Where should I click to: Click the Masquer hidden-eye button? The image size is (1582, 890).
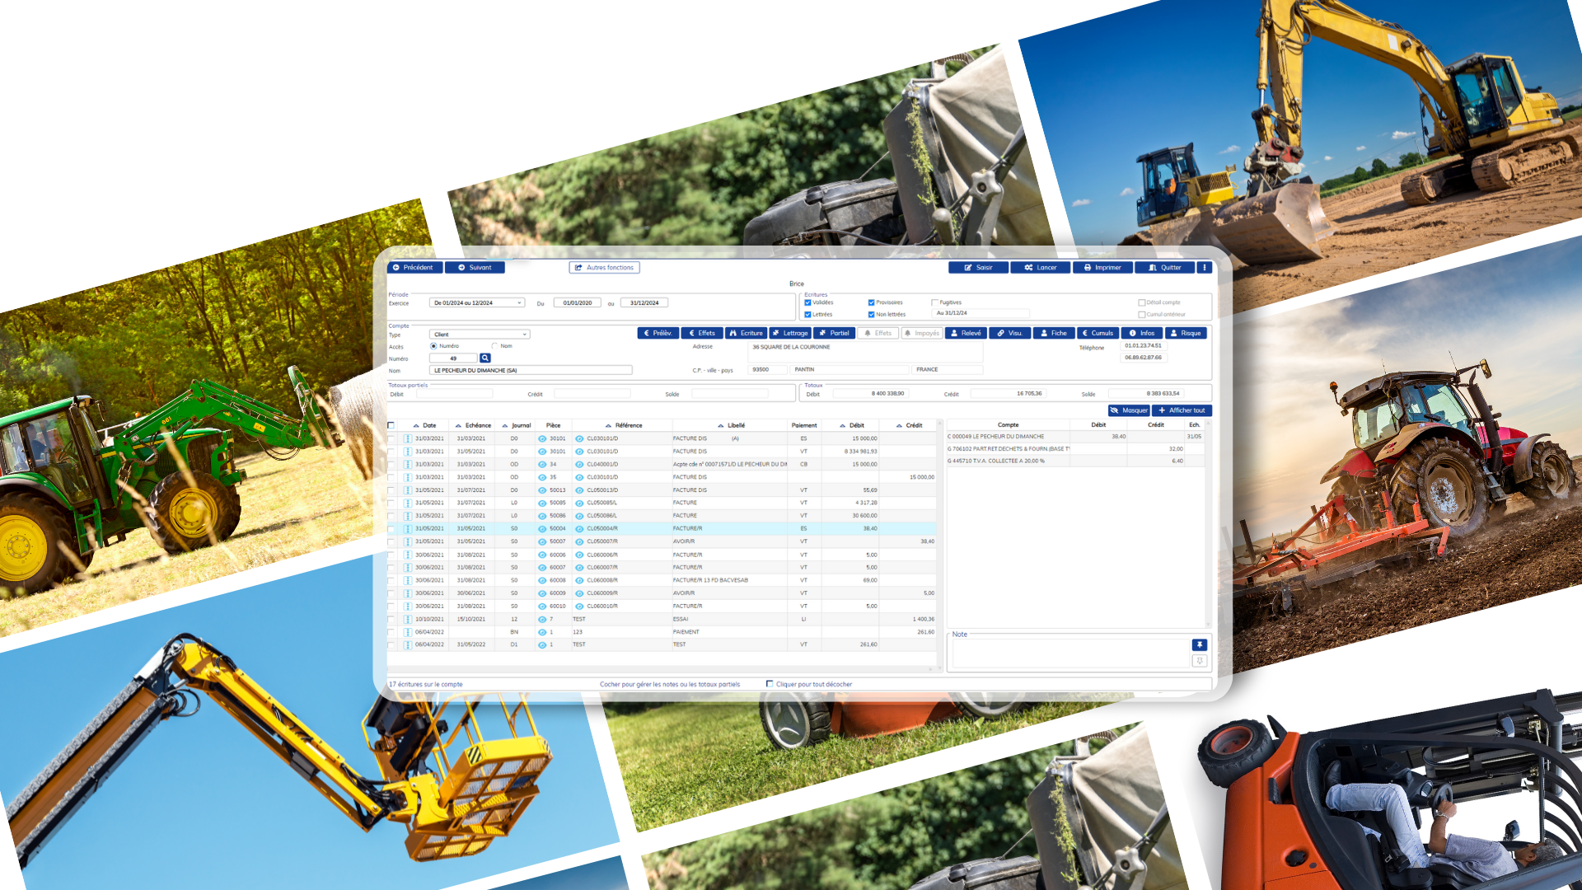point(1129,410)
